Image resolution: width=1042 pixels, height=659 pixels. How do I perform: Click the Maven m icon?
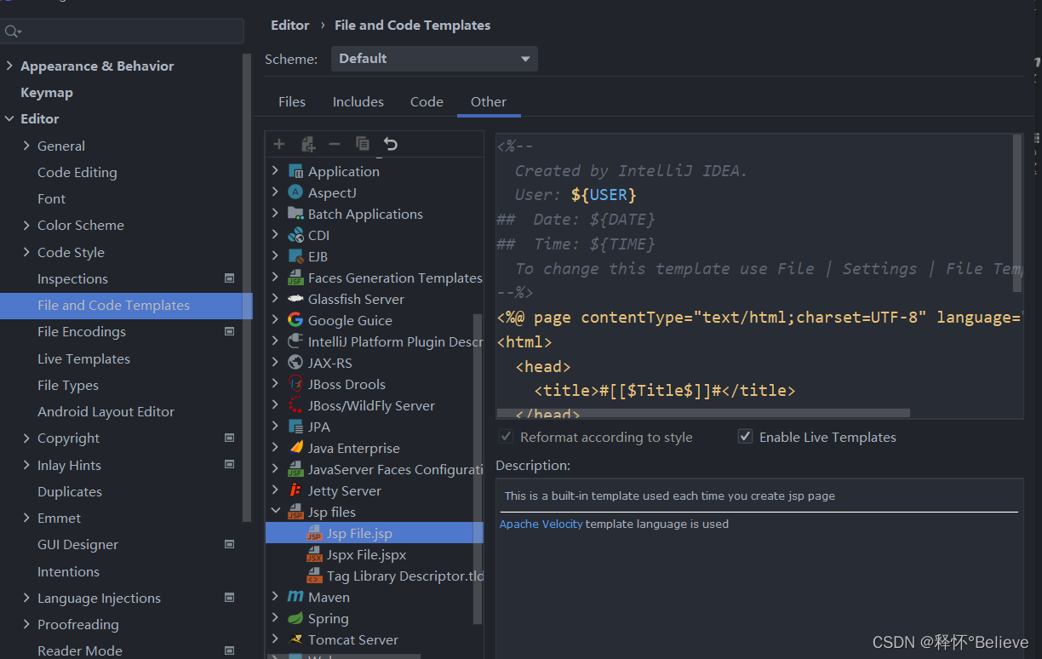click(295, 597)
